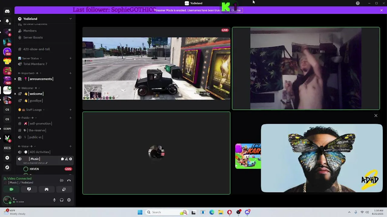Open the server with 17 notification badge
This screenshot has height=217, width=387.
pos(7,71)
